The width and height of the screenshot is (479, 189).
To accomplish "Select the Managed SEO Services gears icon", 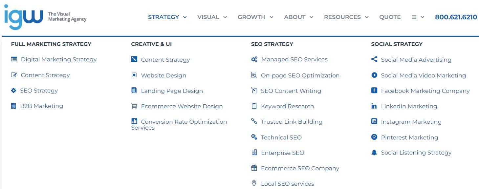I will click(253, 59).
